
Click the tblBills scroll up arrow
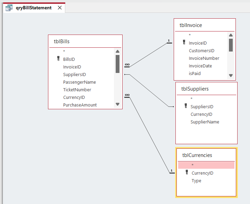118,52
